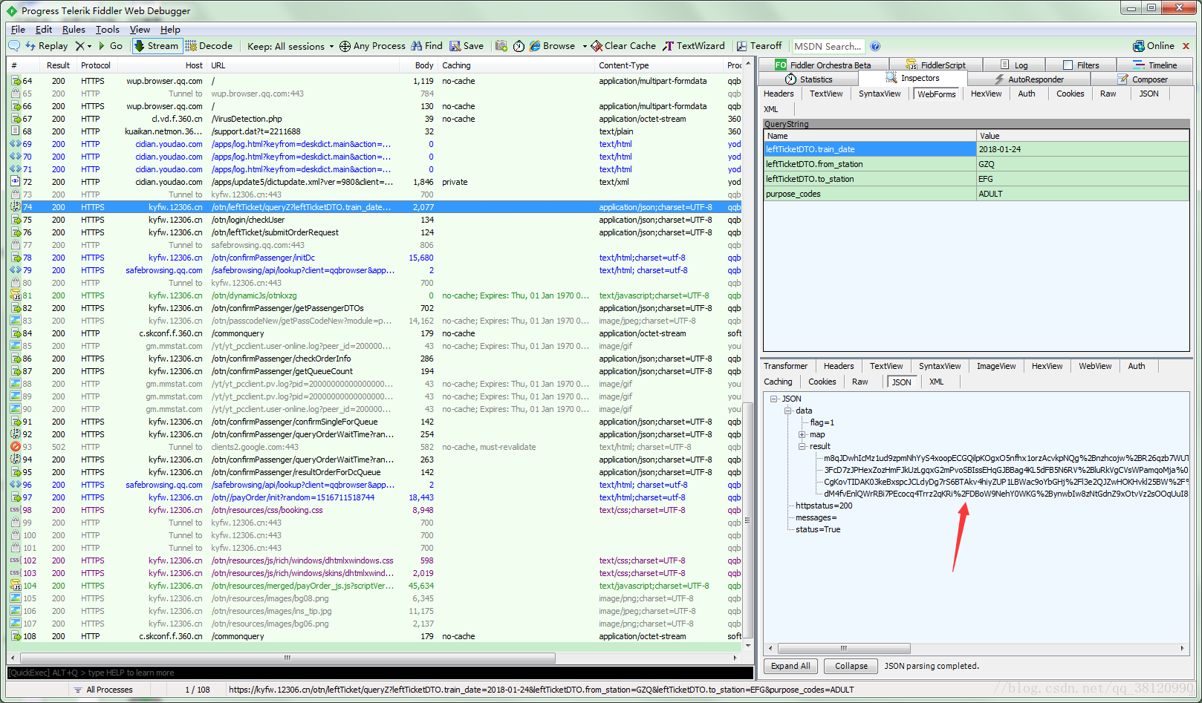Click the Online network status icon
Image resolution: width=1202 pixels, height=703 pixels.
(1154, 46)
